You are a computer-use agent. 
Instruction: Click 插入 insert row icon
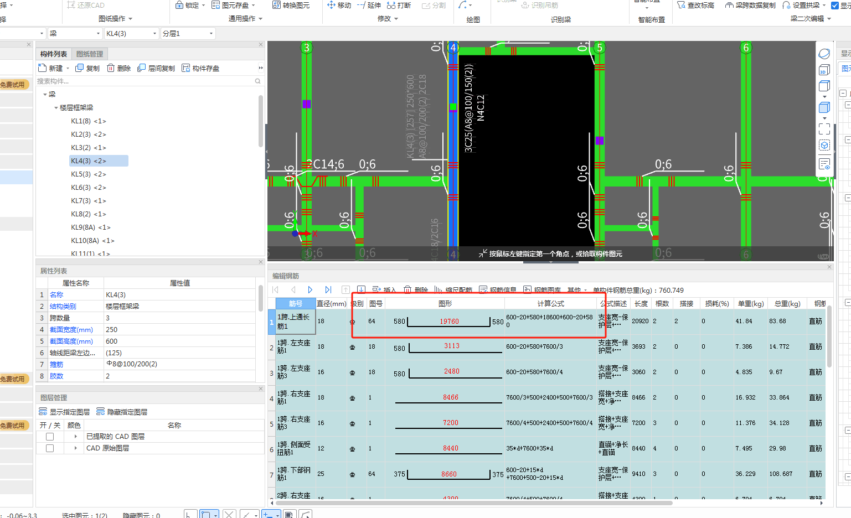[376, 289]
